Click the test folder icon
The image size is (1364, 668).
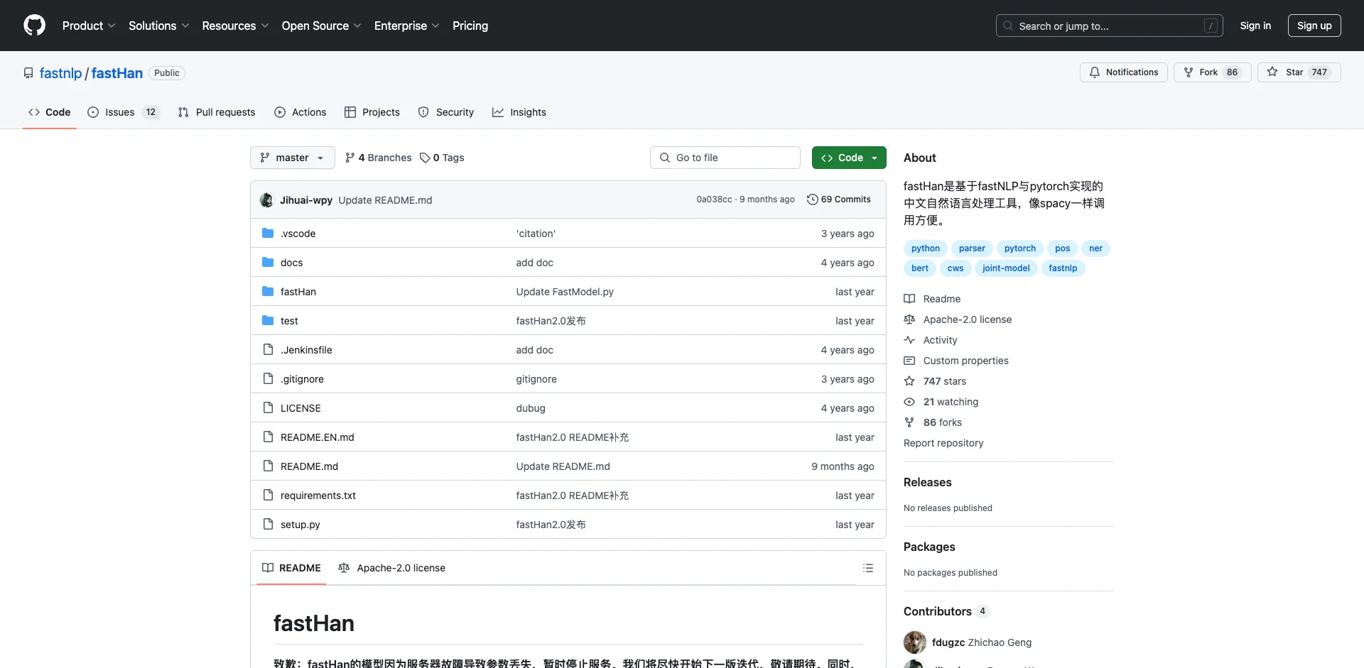pos(268,320)
